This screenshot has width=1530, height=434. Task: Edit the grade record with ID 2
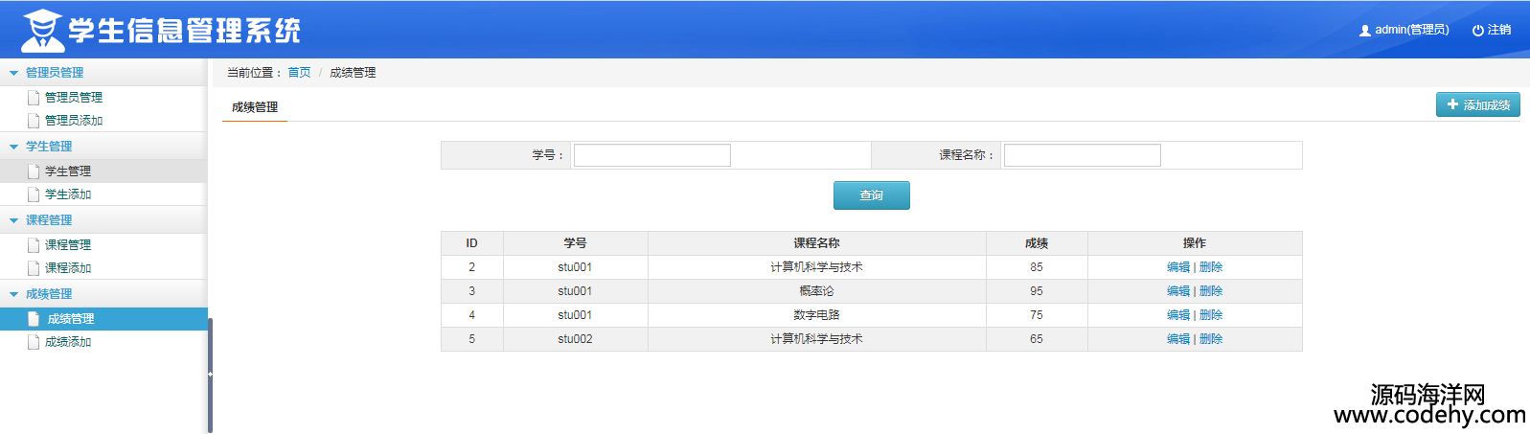pos(1177,267)
